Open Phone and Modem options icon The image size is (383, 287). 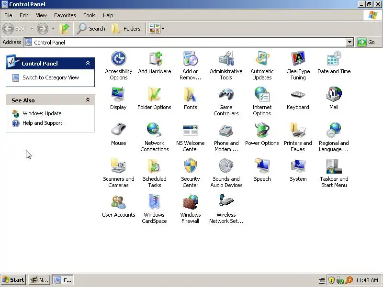pos(226,131)
